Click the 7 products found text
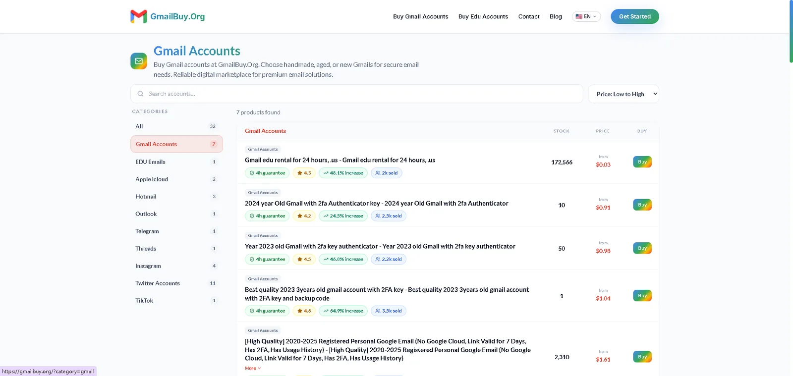The width and height of the screenshot is (793, 376). (258, 112)
